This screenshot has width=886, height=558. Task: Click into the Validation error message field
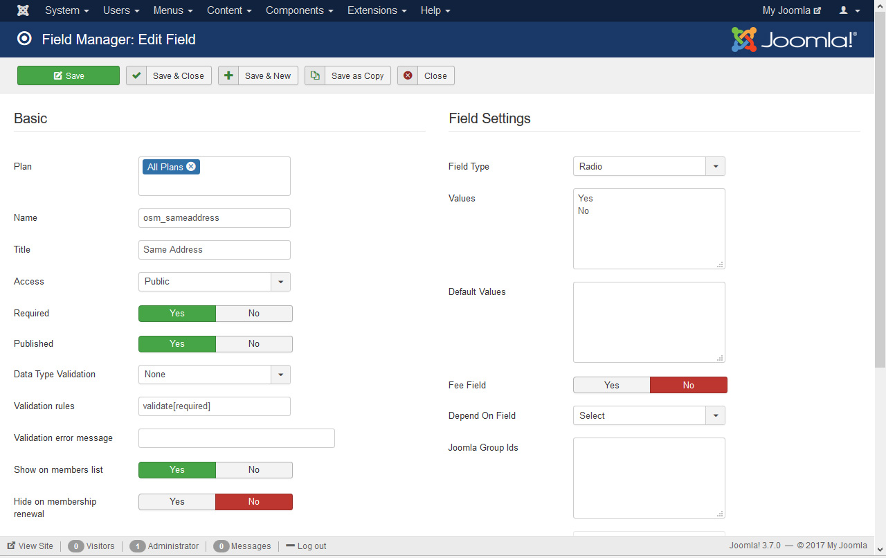pyautogui.click(x=237, y=438)
